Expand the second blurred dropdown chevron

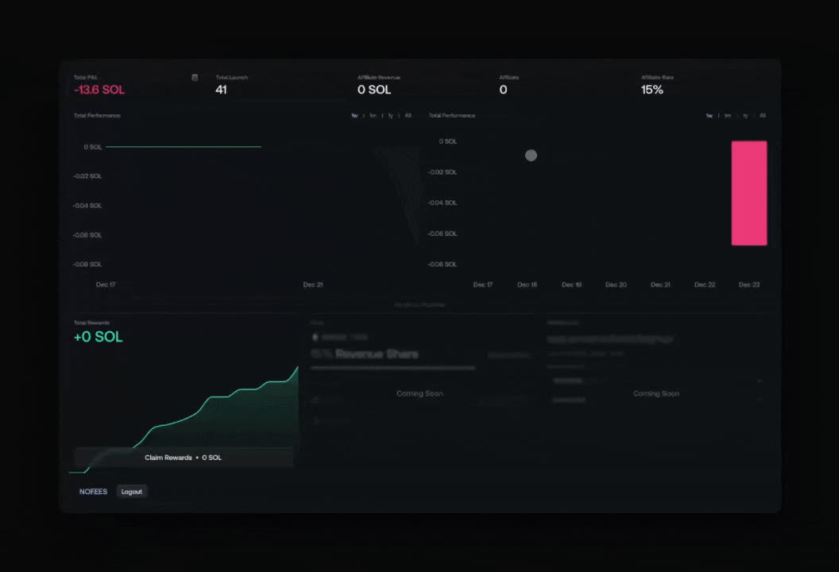point(760,400)
